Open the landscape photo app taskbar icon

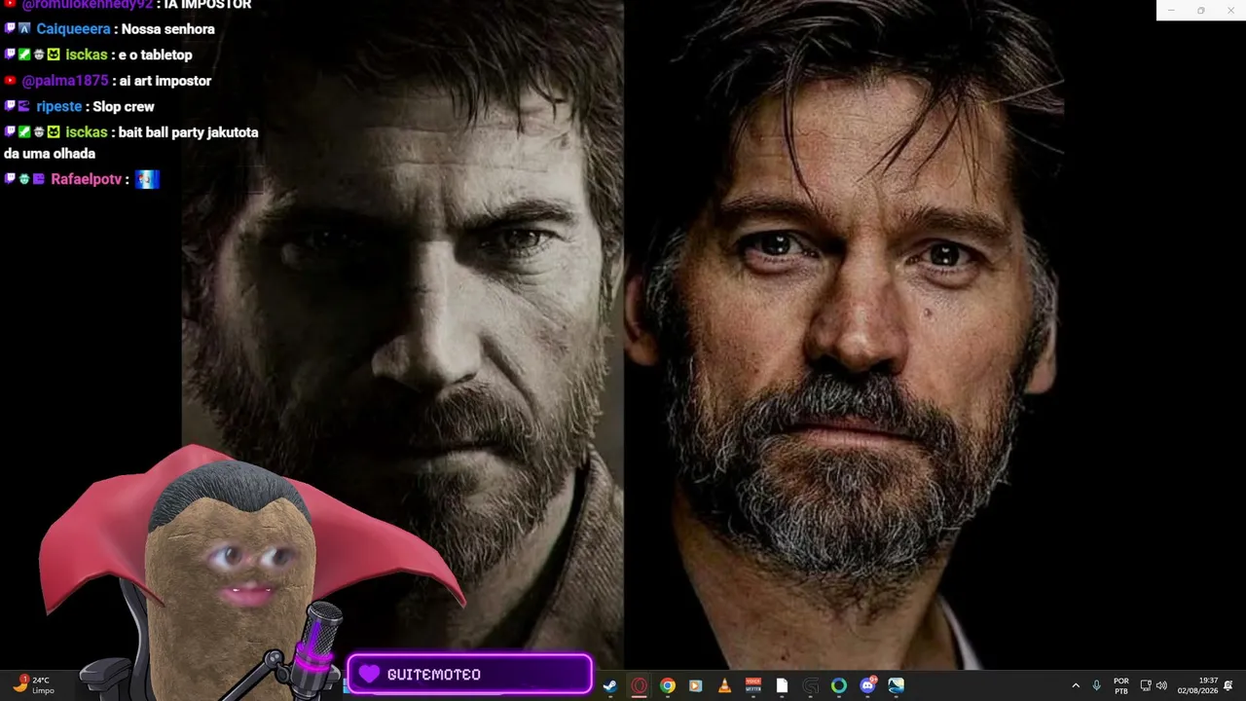click(x=896, y=686)
